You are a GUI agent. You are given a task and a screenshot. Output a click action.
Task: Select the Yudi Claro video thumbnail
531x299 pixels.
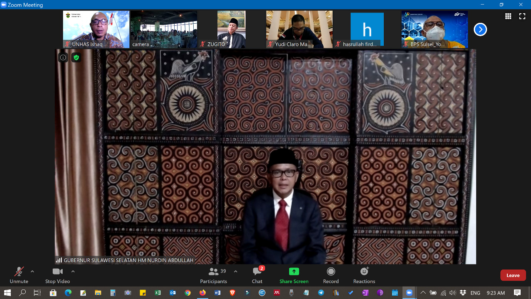pos(299,29)
